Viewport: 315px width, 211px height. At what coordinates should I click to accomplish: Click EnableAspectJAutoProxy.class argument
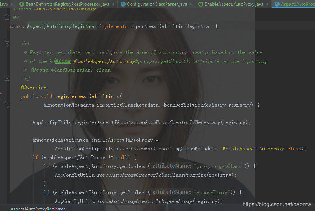(x=262, y=149)
